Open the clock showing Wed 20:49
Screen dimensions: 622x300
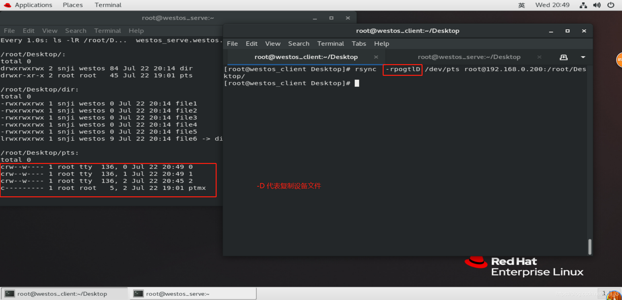tap(552, 5)
